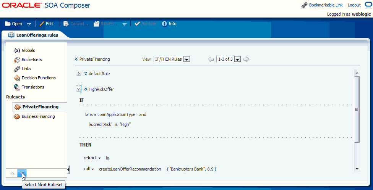This screenshot has width=373, height=190.
Task: Click the Bucketsets icon
Action: pos(17,60)
